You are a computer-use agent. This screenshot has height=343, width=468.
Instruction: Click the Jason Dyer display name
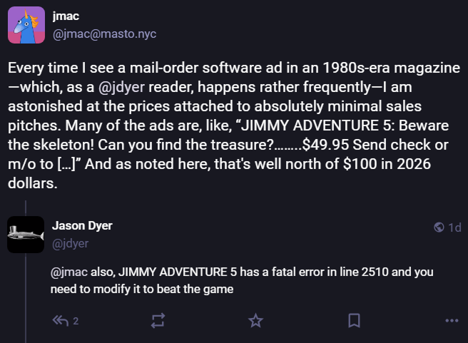point(82,226)
